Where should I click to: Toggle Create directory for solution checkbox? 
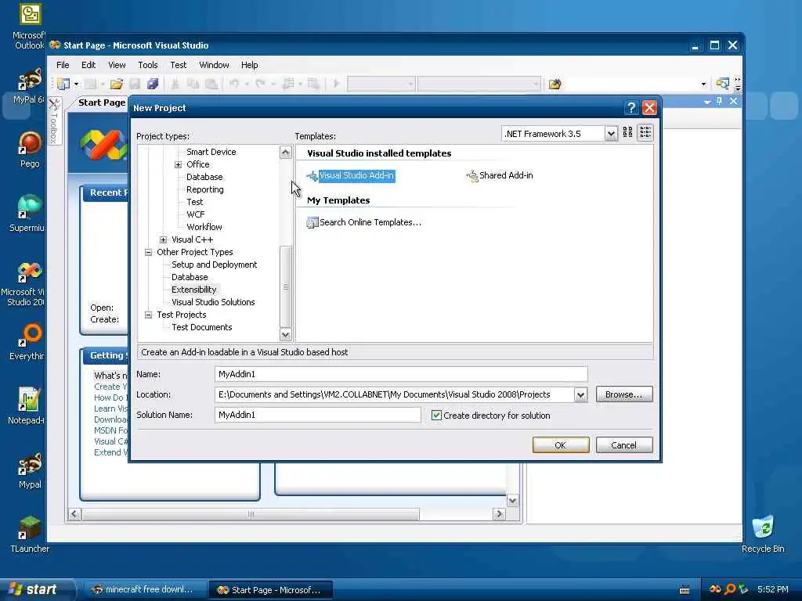click(436, 416)
